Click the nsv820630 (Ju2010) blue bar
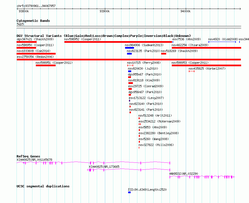The width and height of the screenshot is (249, 203). [x=130, y=71]
